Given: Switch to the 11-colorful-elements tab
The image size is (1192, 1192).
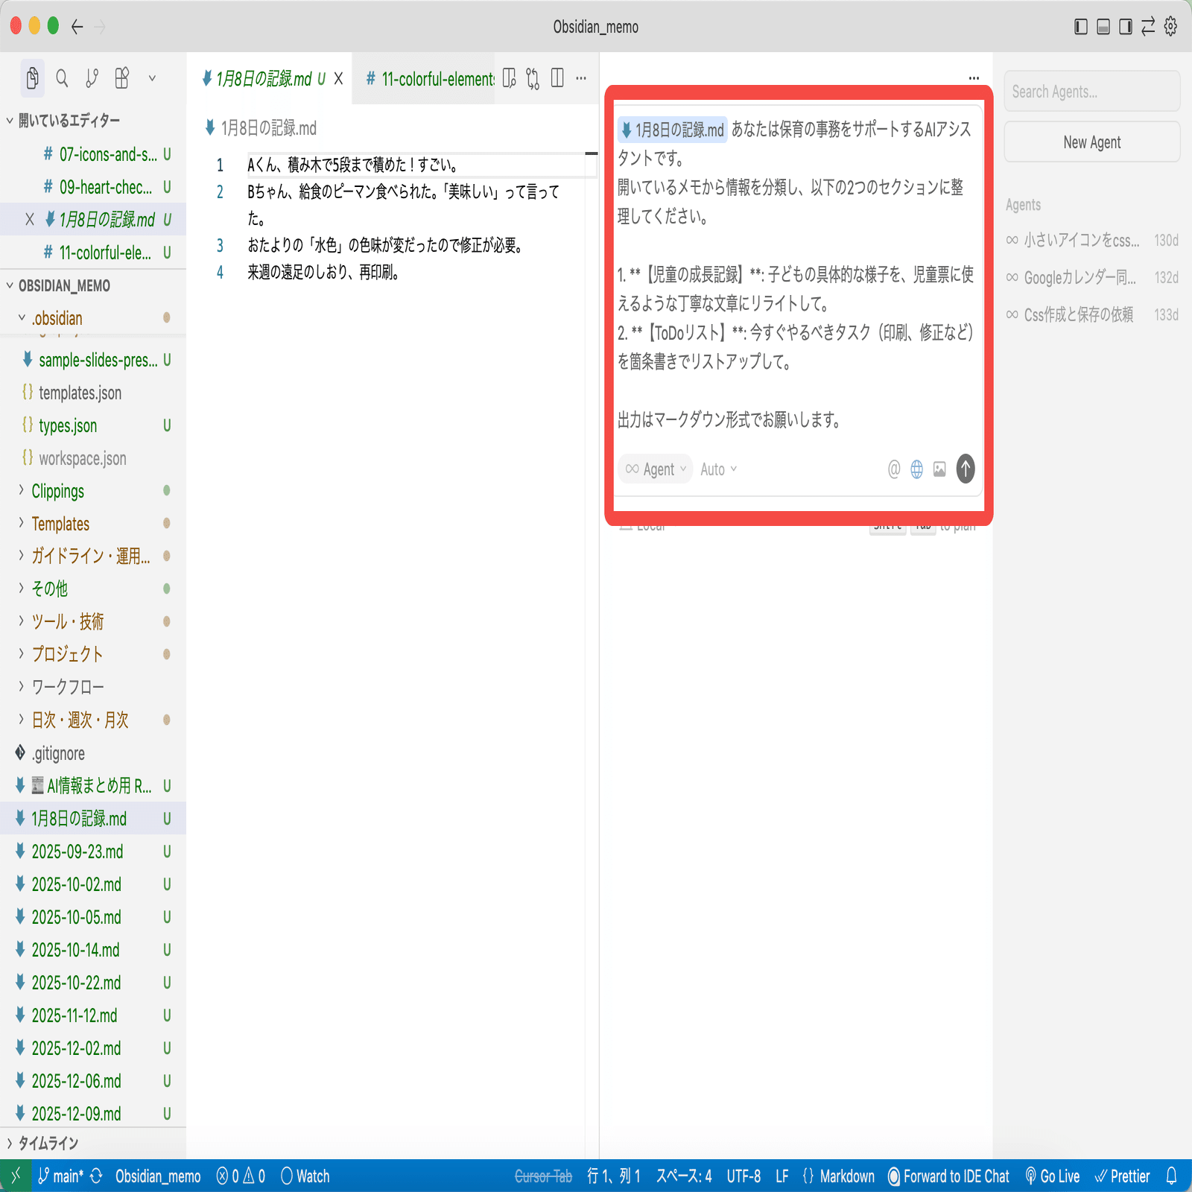Looking at the screenshot, I should [x=427, y=79].
